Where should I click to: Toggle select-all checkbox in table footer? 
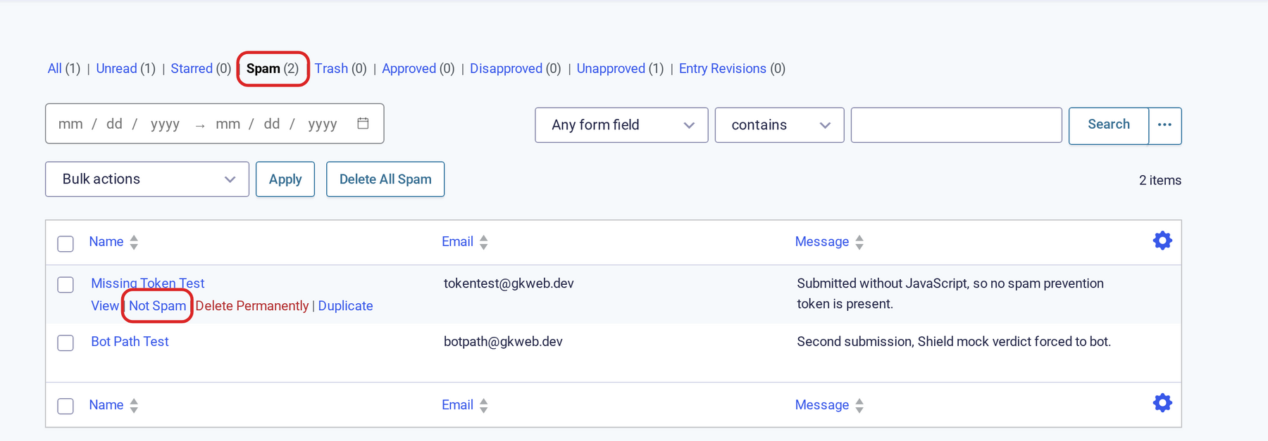click(66, 406)
